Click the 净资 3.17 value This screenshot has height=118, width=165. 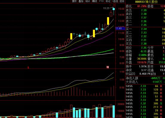tap(144, 70)
